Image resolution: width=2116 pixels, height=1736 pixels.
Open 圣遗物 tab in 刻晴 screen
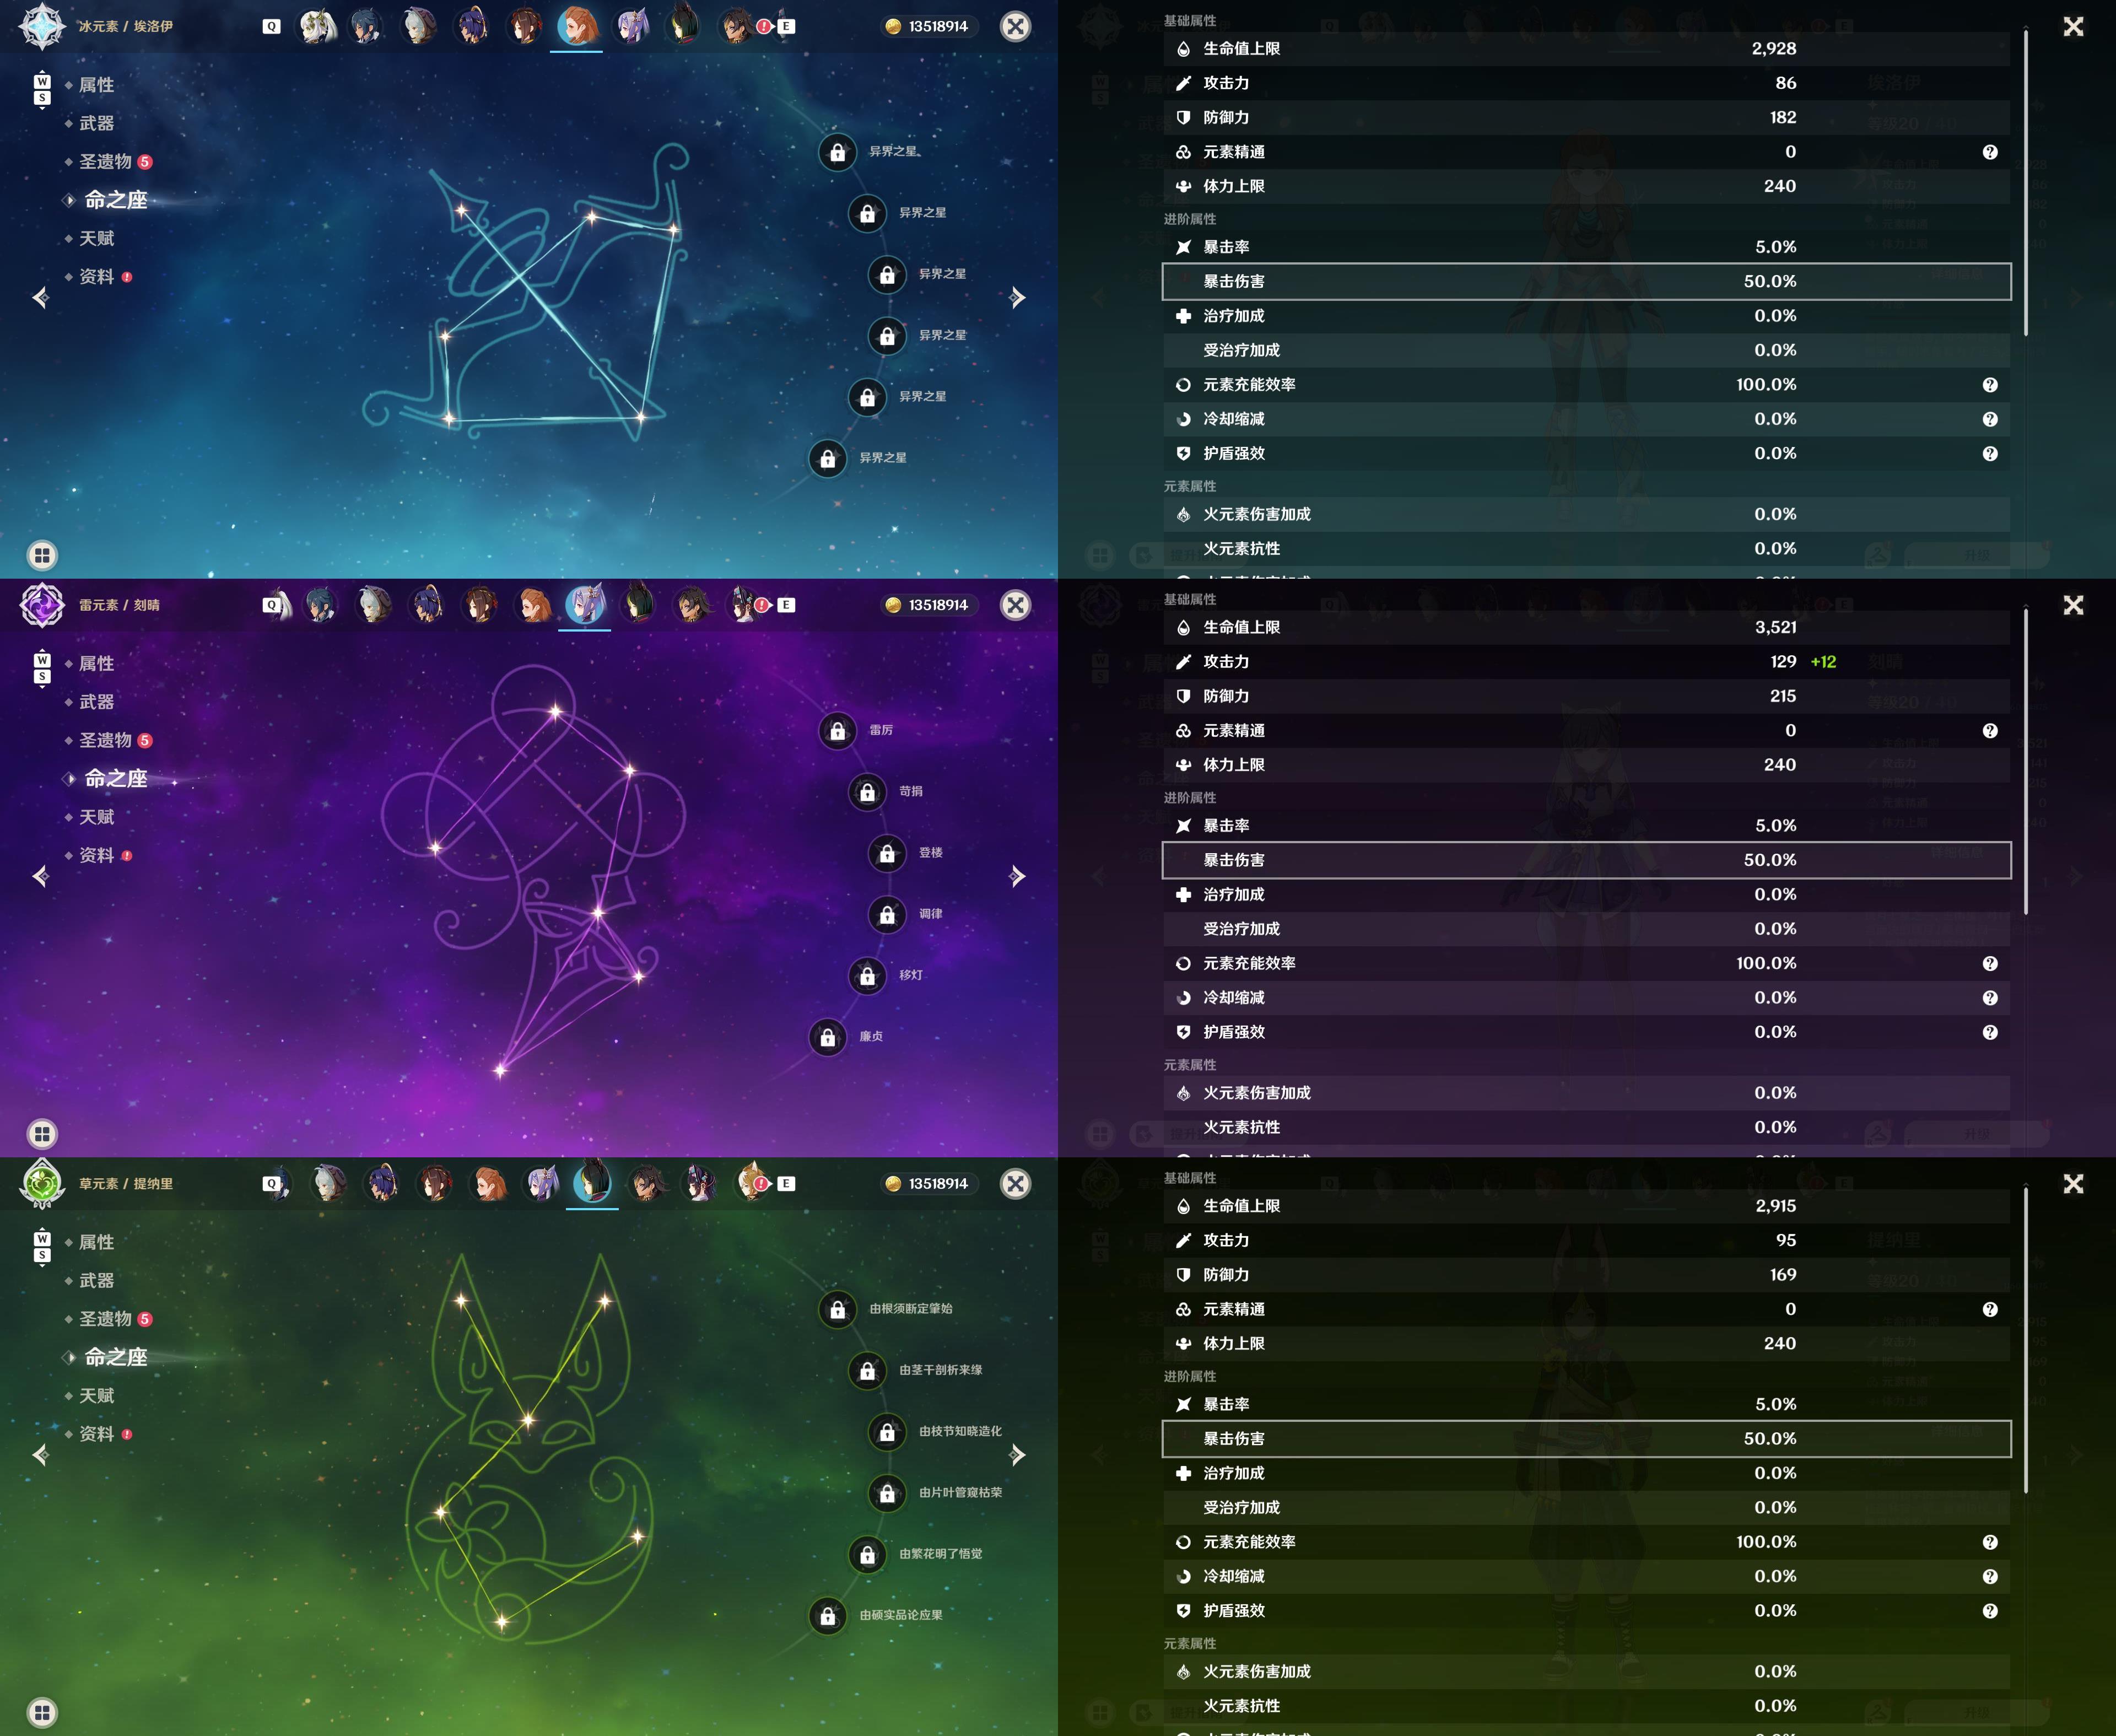click(x=105, y=740)
